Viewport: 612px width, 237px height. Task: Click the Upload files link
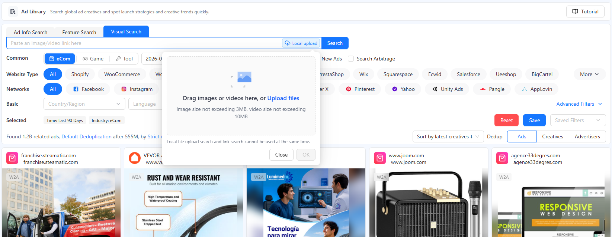pos(283,98)
